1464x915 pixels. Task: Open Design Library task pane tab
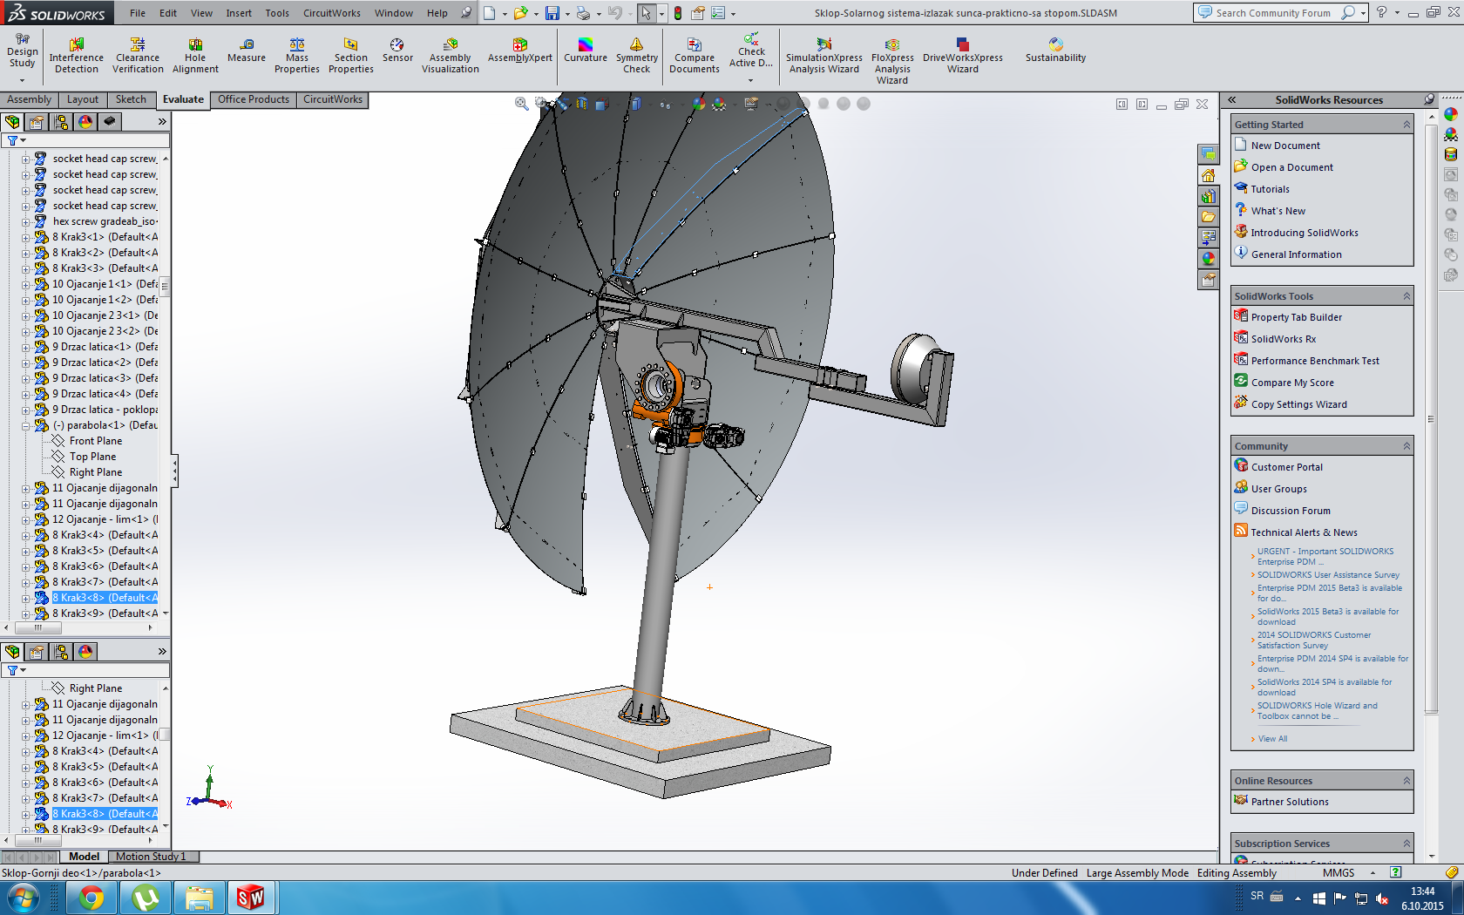point(1208,196)
